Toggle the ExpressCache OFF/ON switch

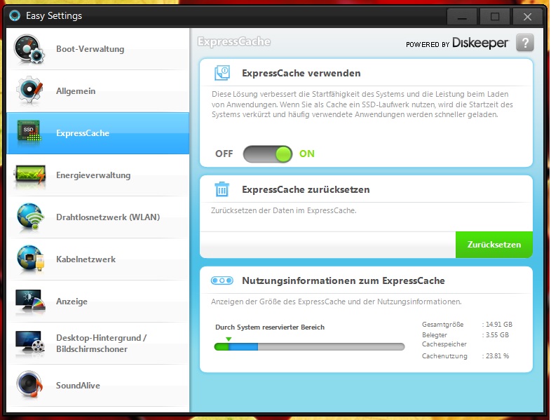(268, 154)
